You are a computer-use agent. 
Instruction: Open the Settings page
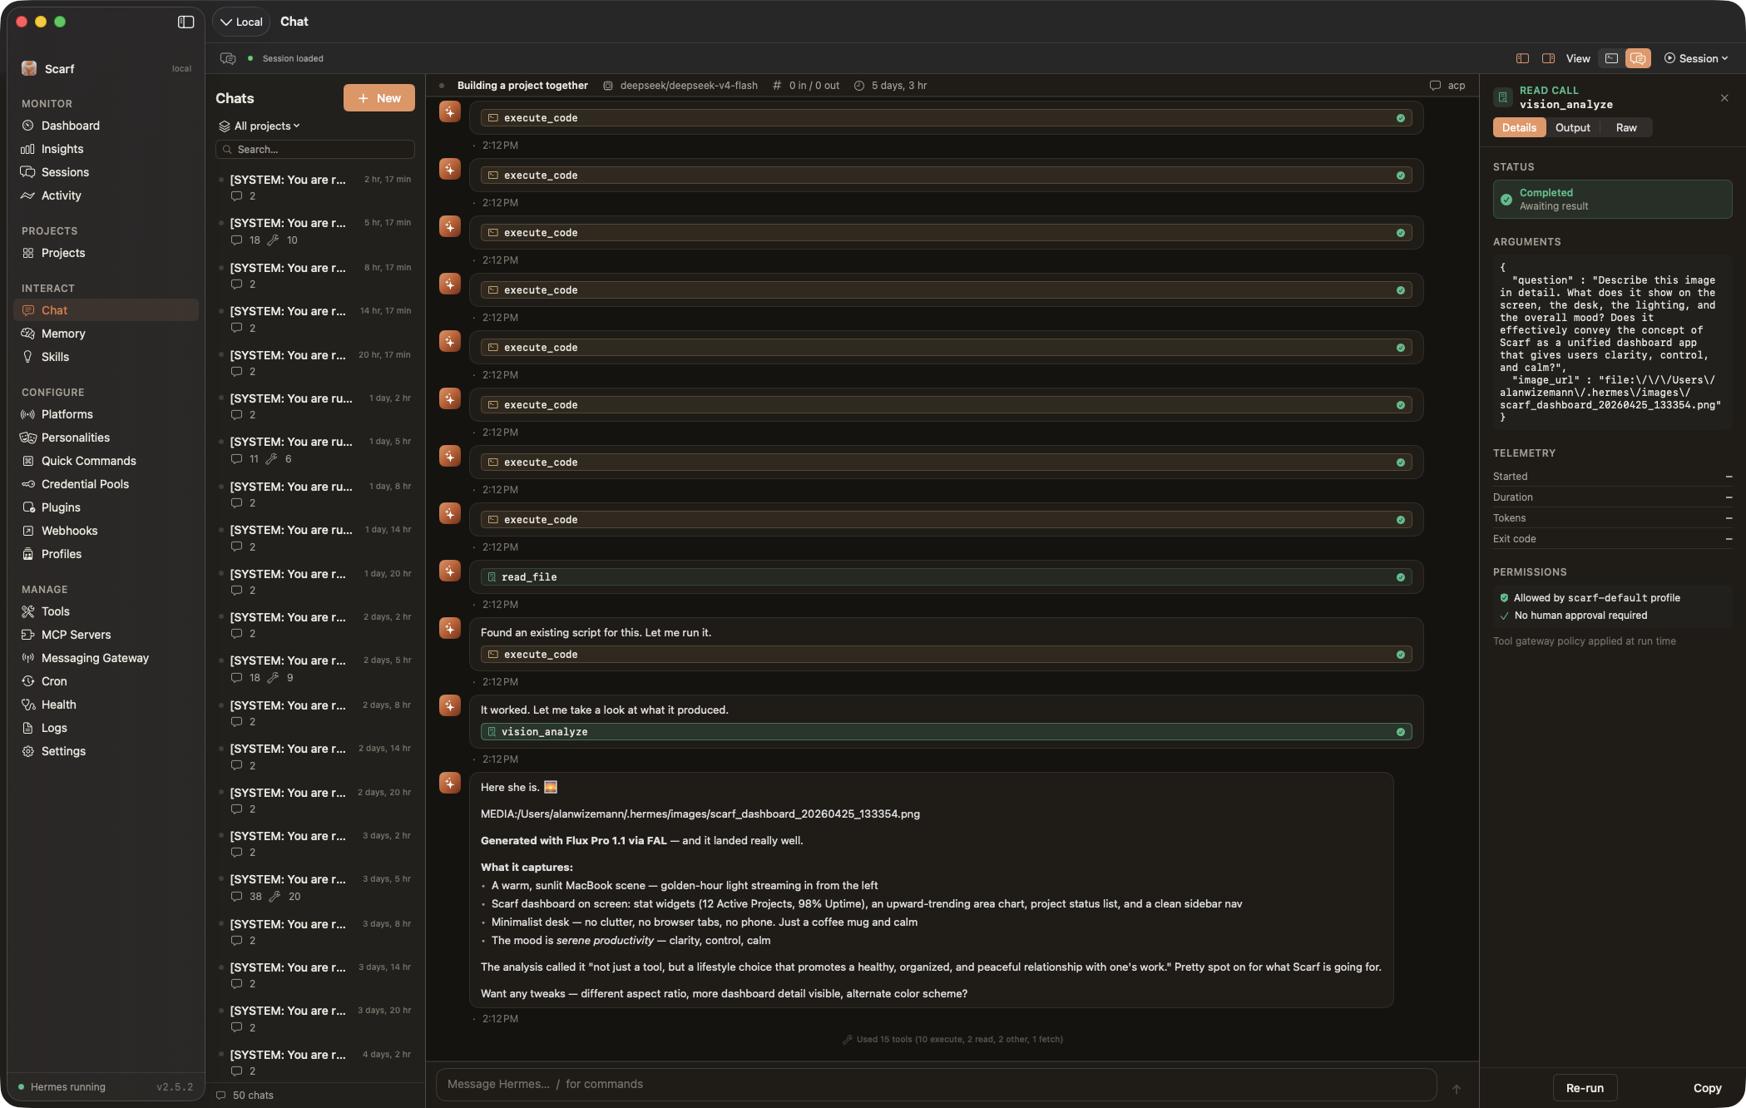(63, 751)
